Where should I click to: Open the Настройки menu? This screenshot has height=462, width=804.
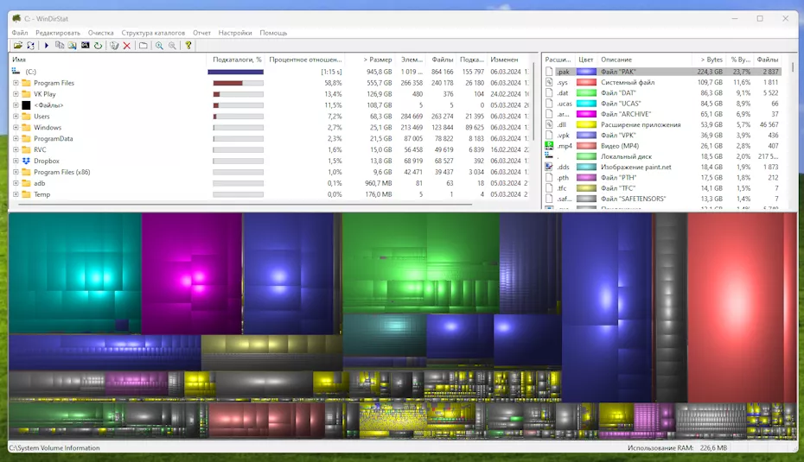(235, 33)
